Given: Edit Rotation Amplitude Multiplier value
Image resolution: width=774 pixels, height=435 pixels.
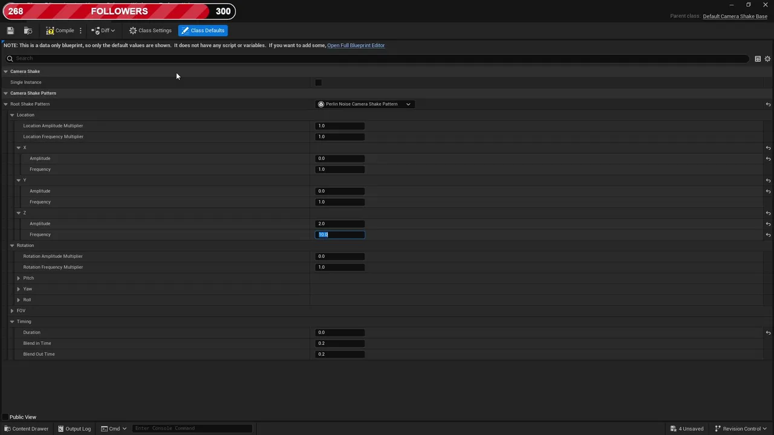Looking at the screenshot, I should 340,256.
